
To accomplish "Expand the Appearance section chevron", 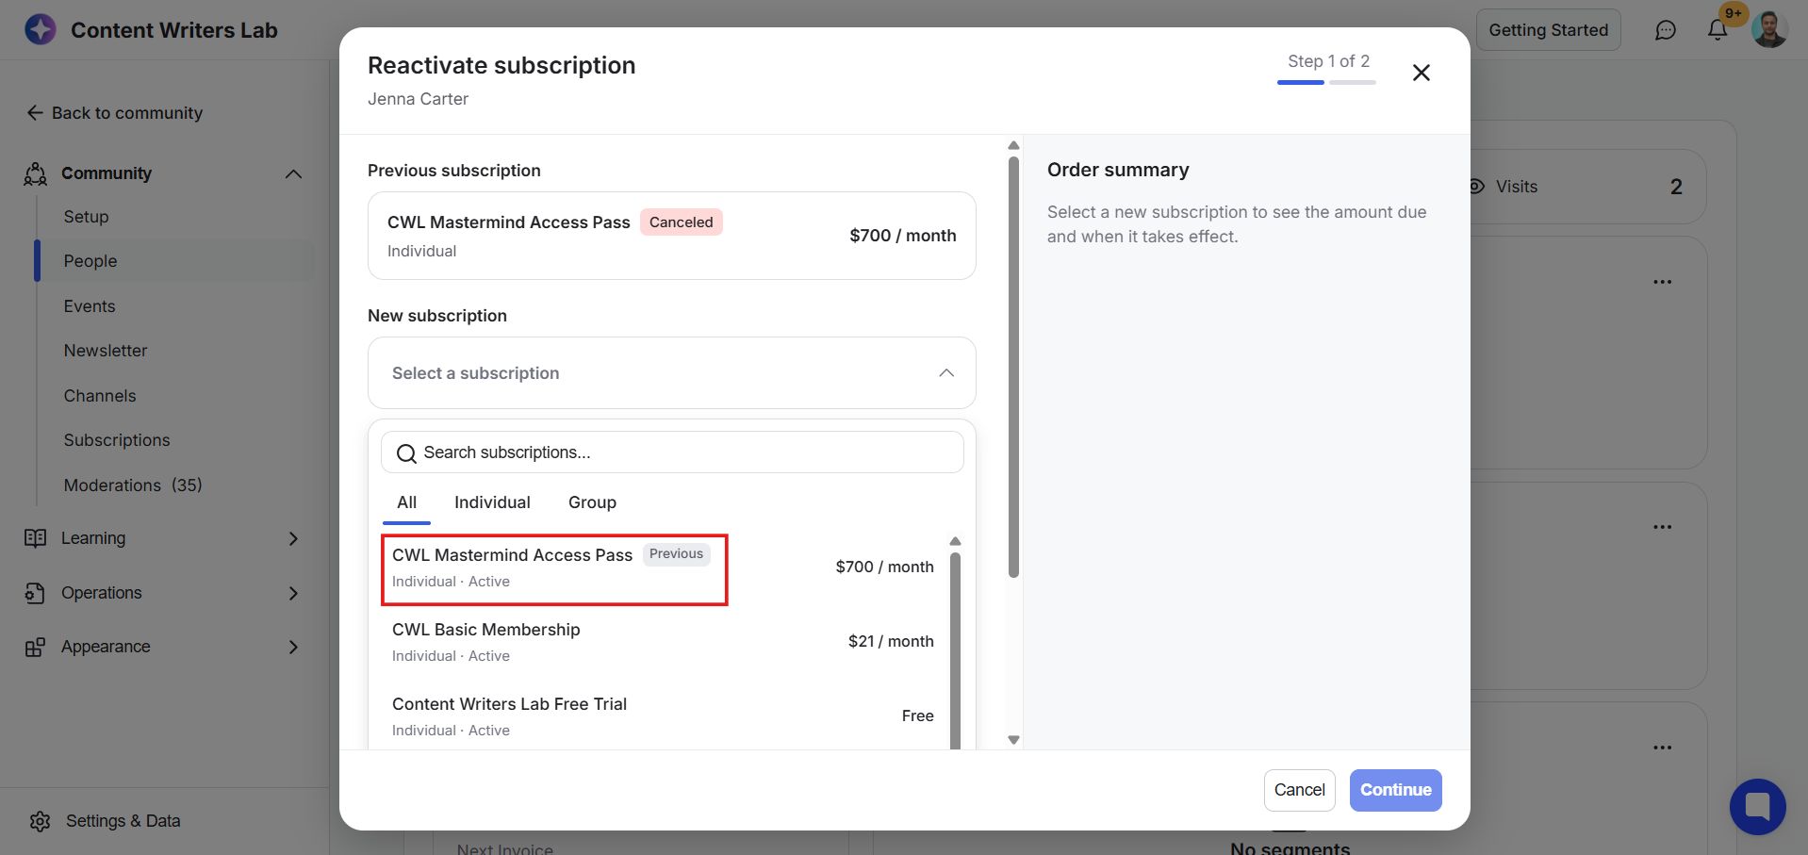I will (x=293, y=647).
